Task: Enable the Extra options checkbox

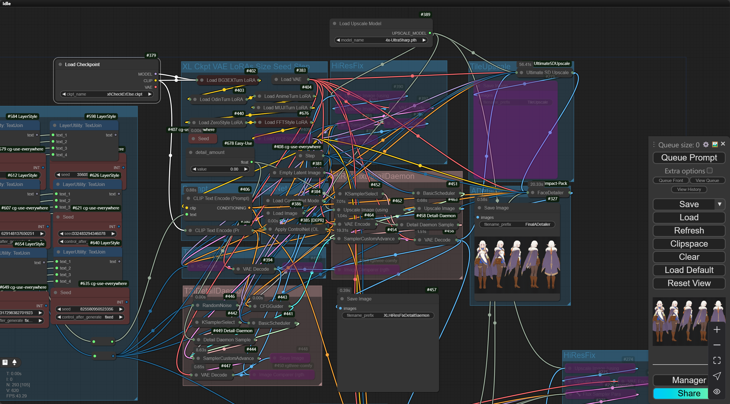Action: 710,171
